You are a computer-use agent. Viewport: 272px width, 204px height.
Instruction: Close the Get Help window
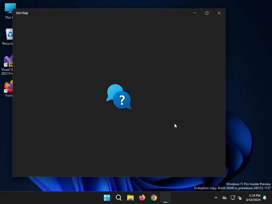tap(219, 13)
